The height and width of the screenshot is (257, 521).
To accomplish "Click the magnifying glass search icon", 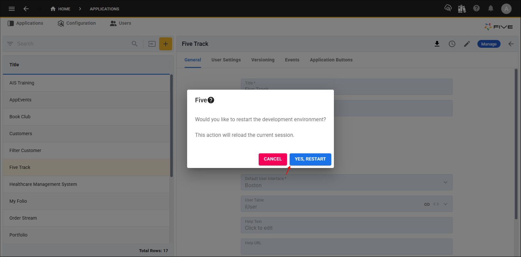I will pos(134,44).
